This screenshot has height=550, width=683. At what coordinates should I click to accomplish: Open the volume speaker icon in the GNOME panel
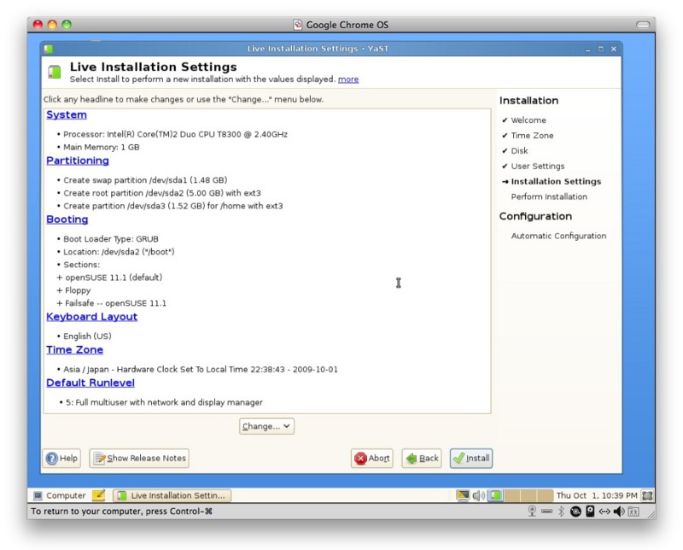[x=479, y=495]
